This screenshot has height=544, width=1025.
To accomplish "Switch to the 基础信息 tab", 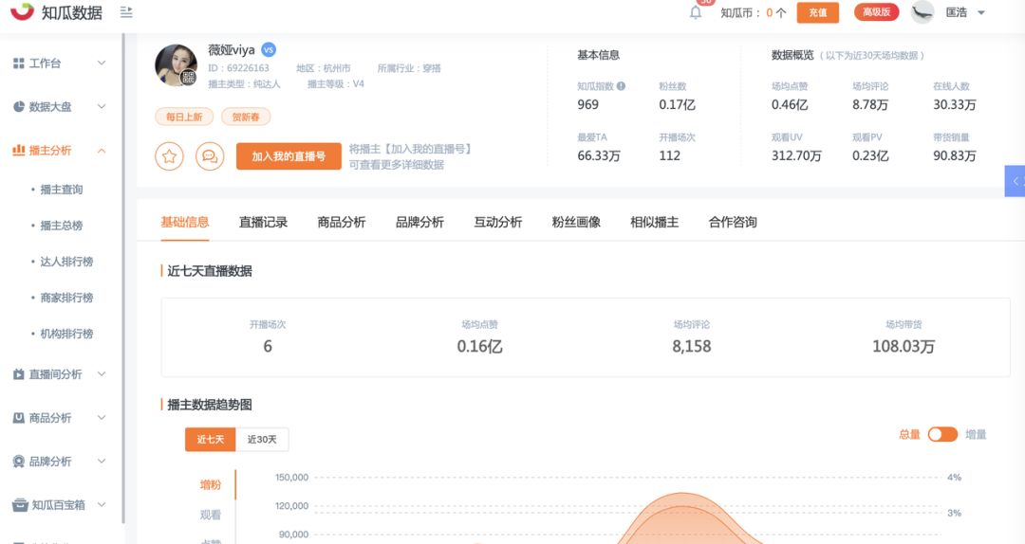I will click(185, 222).
